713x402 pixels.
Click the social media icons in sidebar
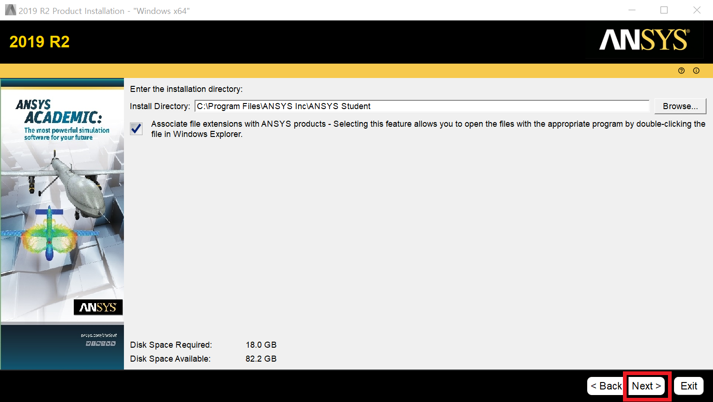[101, 344]
